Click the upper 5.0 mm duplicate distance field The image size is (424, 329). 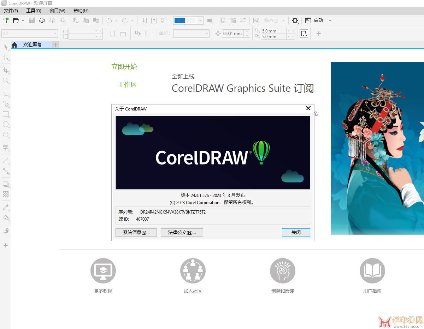click(x=273, y=31)
